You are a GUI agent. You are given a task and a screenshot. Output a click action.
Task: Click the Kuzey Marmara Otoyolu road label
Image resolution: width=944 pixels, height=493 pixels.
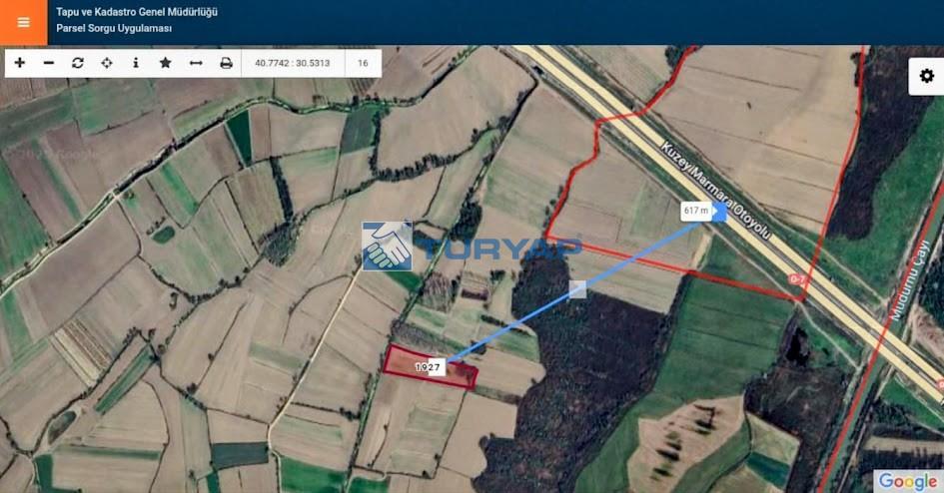click(x=716, y=191)
